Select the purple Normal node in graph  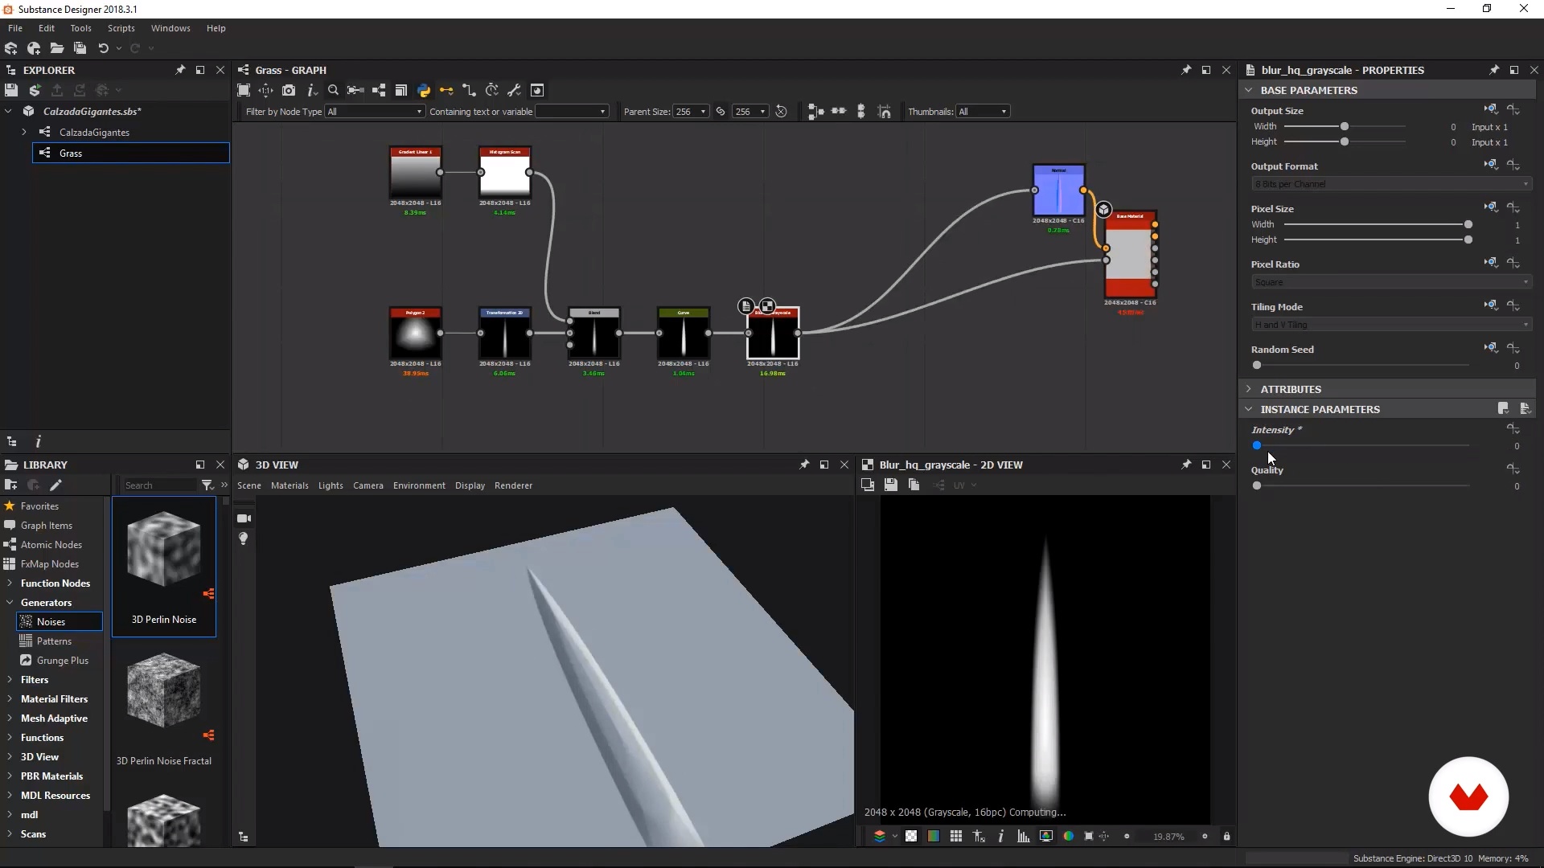[1058, 190]
